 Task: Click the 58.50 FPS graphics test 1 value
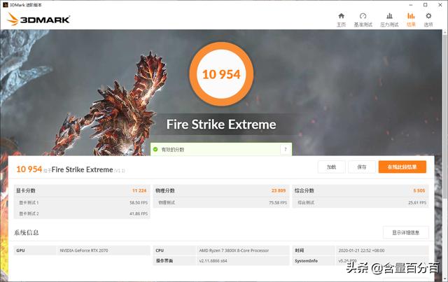click(x=139, y=202)
